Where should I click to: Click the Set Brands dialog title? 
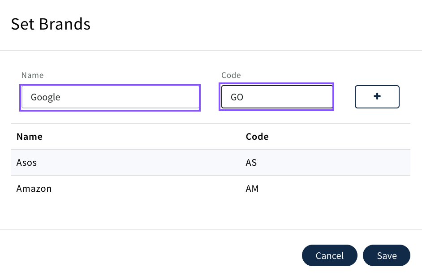(x=51, y=24)
